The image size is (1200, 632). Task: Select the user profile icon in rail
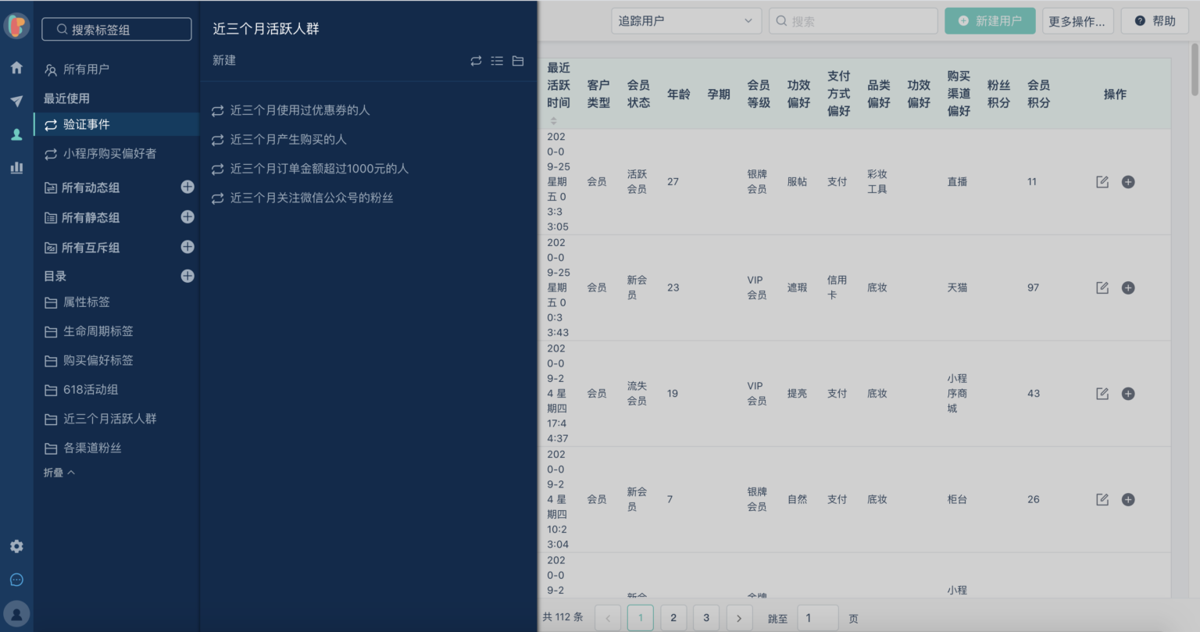(16, 134)
